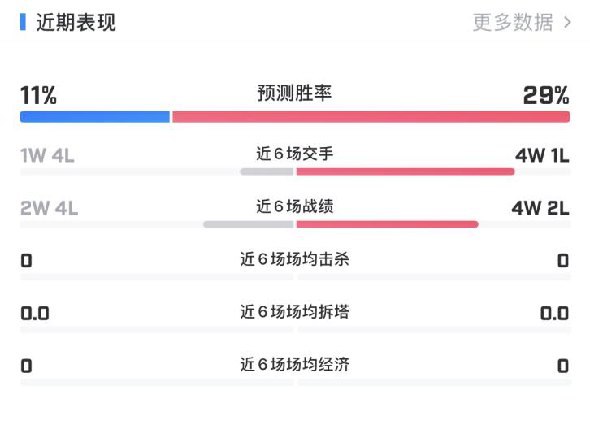Click the gray 1W 4L head-to-head bar
The height and width of the screenshot is (429, 590).
267,171
